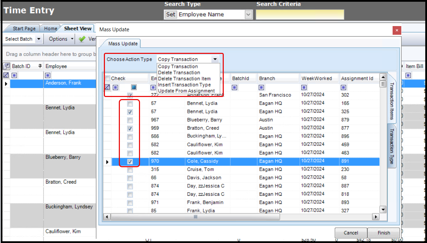Click the filter icon under Assignment Id column
This screenshot has width=427, height=243.
pyautogui.click(x=344, y=87)
